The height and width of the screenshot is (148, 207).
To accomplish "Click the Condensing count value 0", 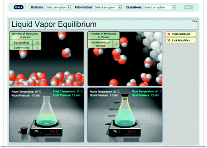I will tap(37, 47).
